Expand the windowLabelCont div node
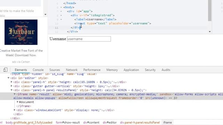Image resolution: width=223 pixels, height=125 pixels. (x=15, y=110)
